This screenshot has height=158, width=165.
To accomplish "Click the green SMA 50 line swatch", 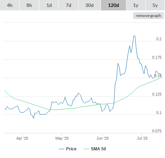I will coord(86,149).
